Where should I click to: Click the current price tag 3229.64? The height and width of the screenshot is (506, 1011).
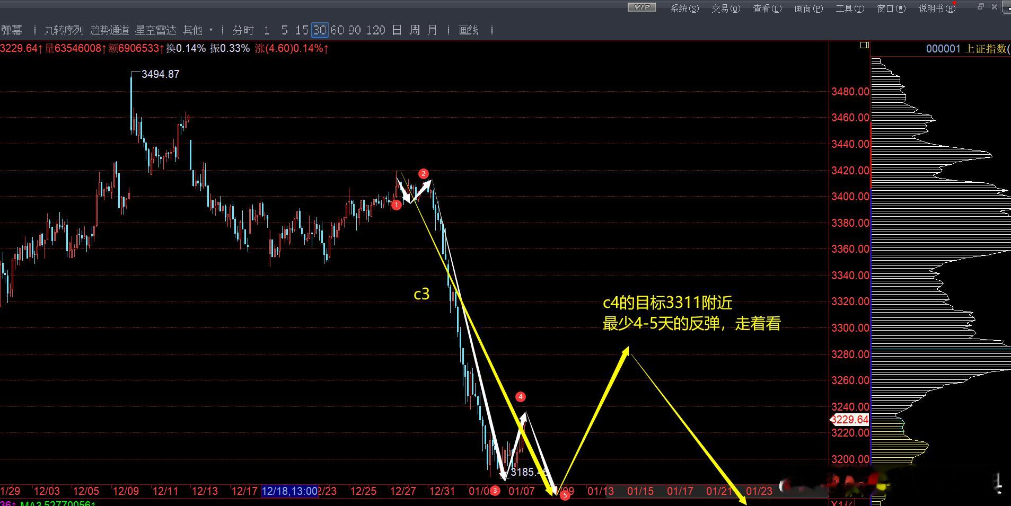click(849, 420)
